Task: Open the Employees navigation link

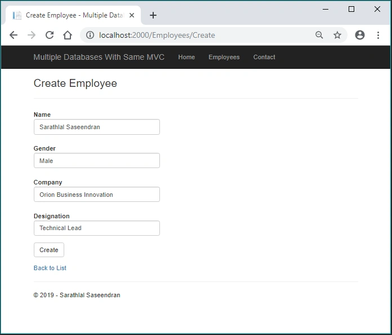Action: click(x=224, y=57)
